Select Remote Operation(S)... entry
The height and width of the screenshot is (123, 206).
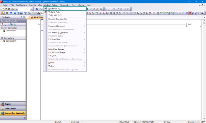point(65,19)
